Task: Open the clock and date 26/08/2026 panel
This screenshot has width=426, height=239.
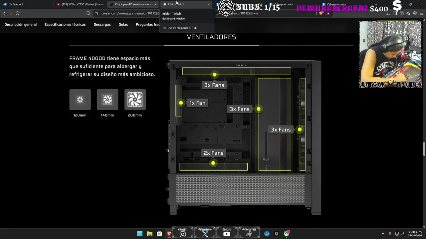Action: 415,234
